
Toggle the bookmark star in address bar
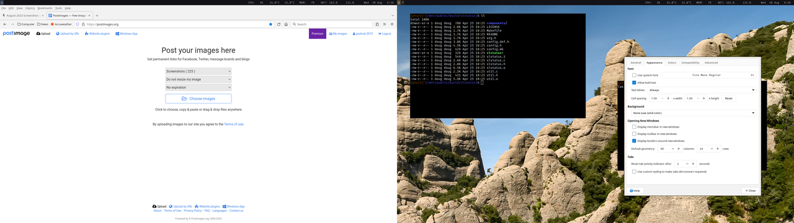tap(270, 24)
